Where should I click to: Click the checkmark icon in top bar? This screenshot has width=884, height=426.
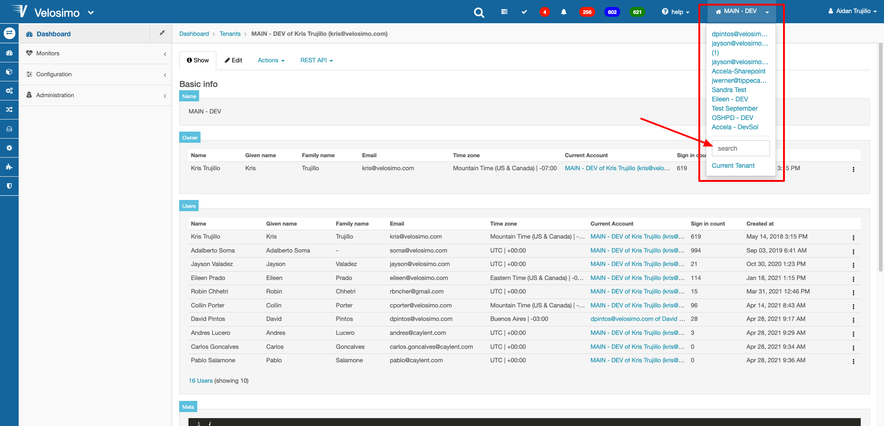pos(524,12)
